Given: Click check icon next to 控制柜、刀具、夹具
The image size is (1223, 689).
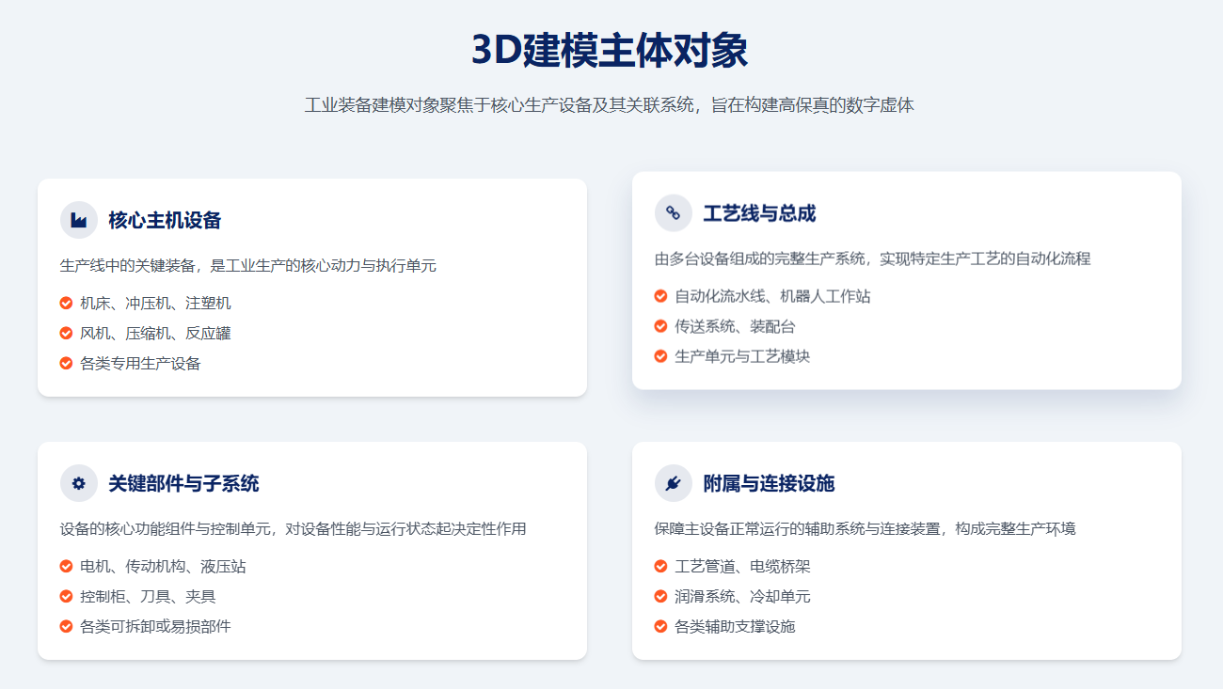Looking at the screenshot, I should tap(67, 596).
